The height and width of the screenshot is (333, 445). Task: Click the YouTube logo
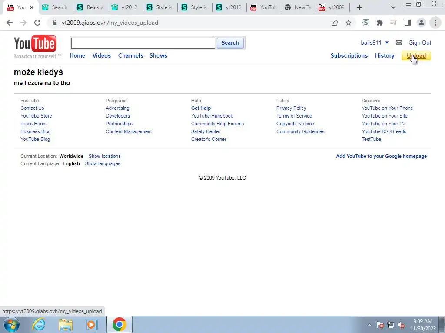(35, 44)
